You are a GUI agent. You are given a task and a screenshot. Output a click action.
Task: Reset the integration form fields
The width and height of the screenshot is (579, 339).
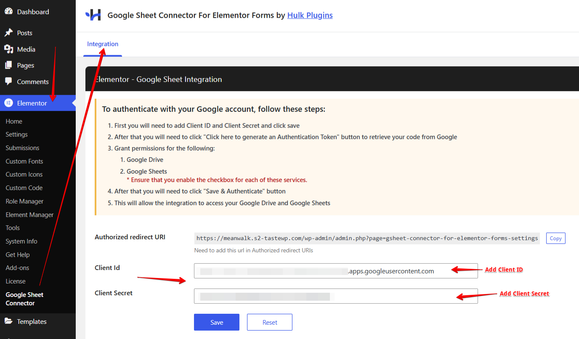pyautogui.click(x=269, y=322)
